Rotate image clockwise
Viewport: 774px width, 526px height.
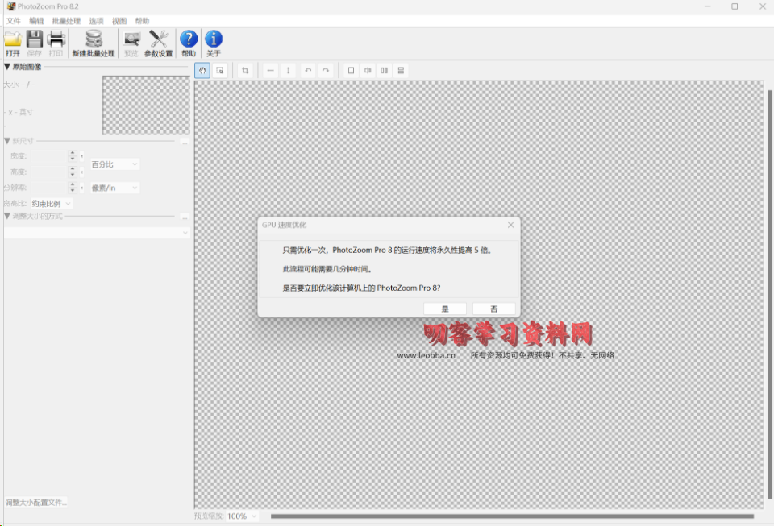click(326, 71)
